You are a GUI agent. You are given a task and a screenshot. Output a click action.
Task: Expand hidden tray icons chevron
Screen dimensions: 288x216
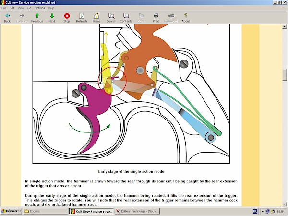263,211
